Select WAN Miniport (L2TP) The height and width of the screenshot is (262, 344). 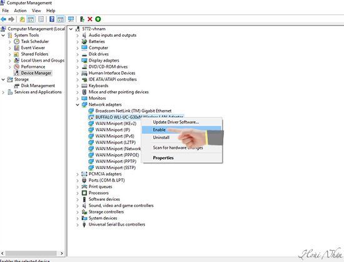(116, 142)
